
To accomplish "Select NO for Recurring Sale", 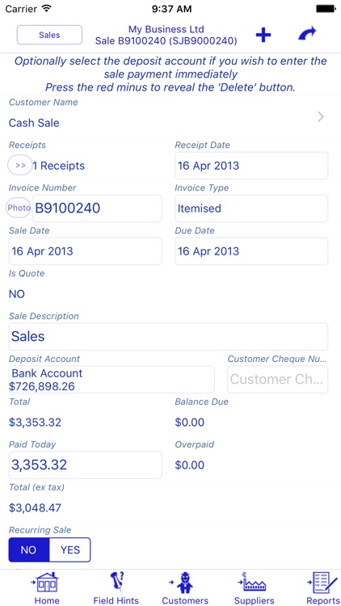I will (29, 549).
